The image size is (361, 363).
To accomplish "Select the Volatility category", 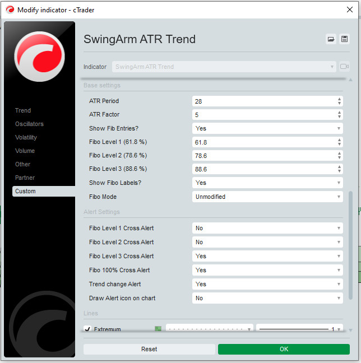I will point(26,137).
